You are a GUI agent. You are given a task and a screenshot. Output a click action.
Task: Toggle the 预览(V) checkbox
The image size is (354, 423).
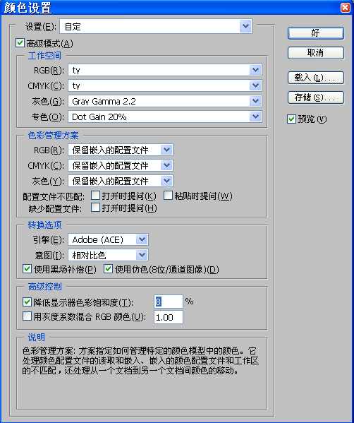click(x=291, y=119)
